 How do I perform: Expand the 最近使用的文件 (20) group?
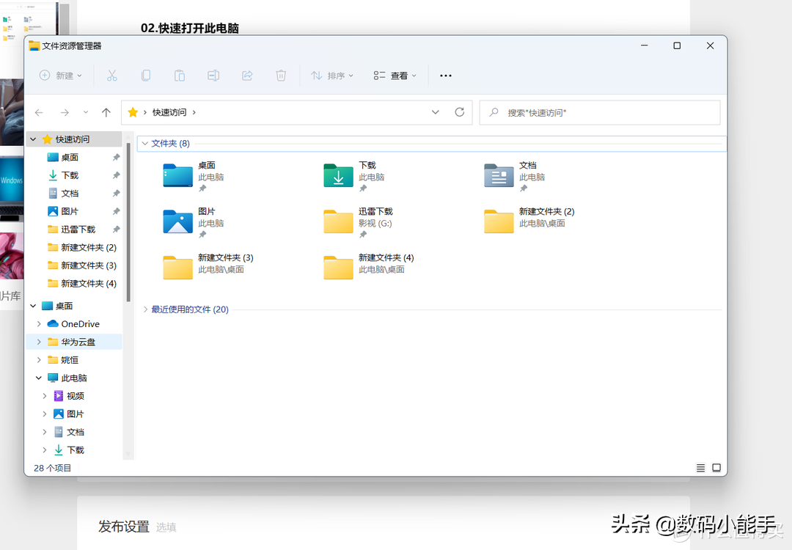tap(145, 309)
